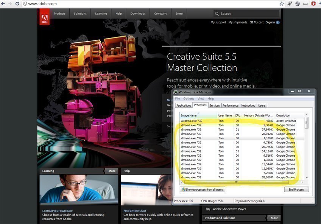Reload the adobe.com page
321x224 pixels.
(x=17, y=4)
